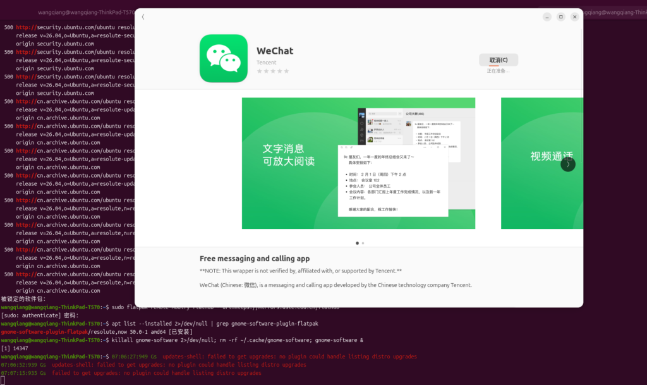Go back using the back arrow
The height and width of the screenshot is (385, 647).
click(143, 17)
